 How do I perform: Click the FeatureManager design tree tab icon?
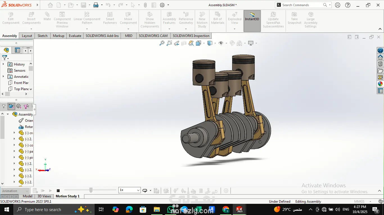[6, 50]
